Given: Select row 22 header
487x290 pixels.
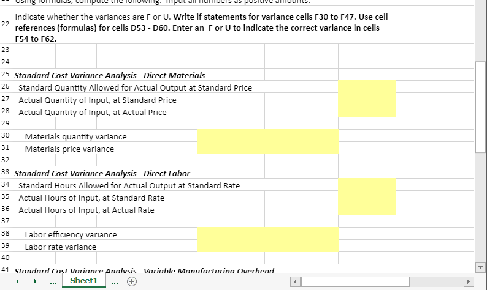Looking at the screenshot, I should tap(6, 24).
